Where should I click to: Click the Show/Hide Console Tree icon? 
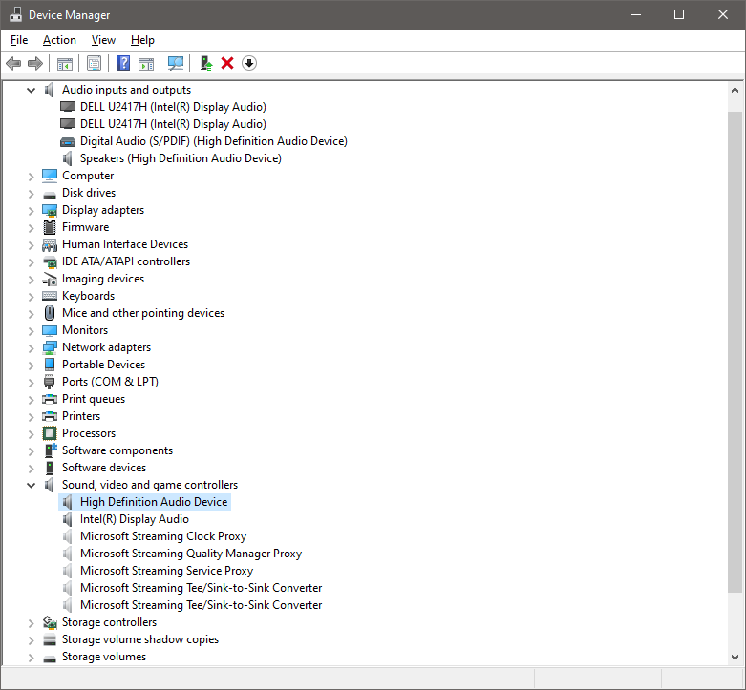(65, 63)
